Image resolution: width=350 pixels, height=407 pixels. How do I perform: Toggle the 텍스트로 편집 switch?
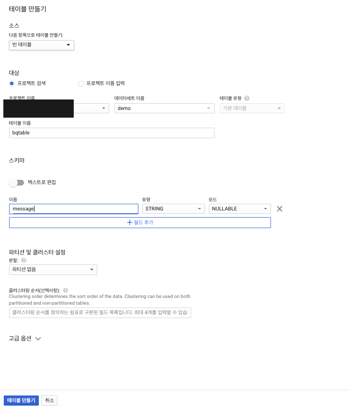tap(17, 183)
